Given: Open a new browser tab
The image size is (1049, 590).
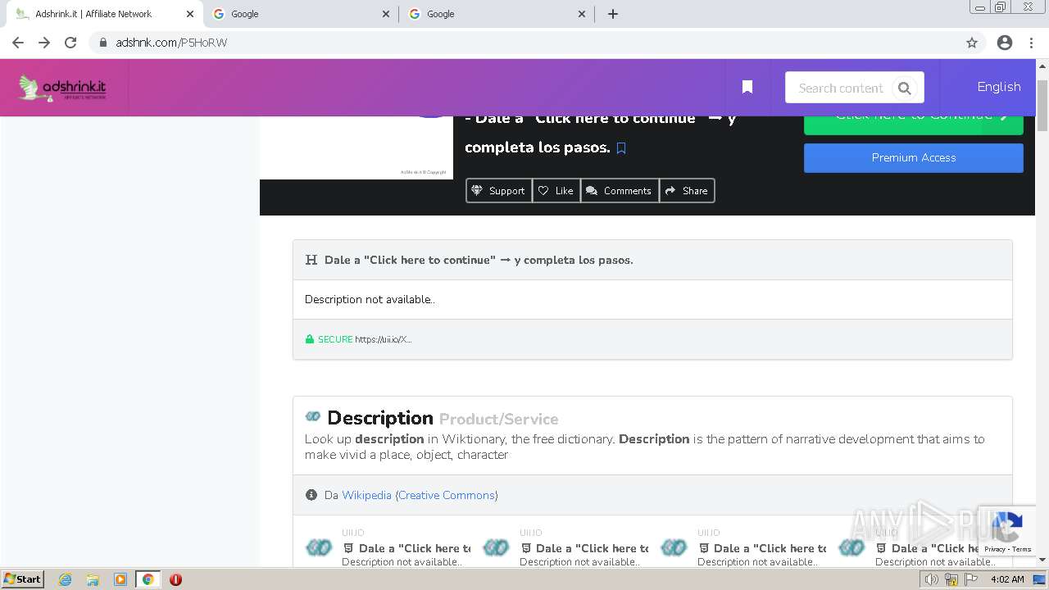Looking at the screenshot, I should (x=613, y=14).
